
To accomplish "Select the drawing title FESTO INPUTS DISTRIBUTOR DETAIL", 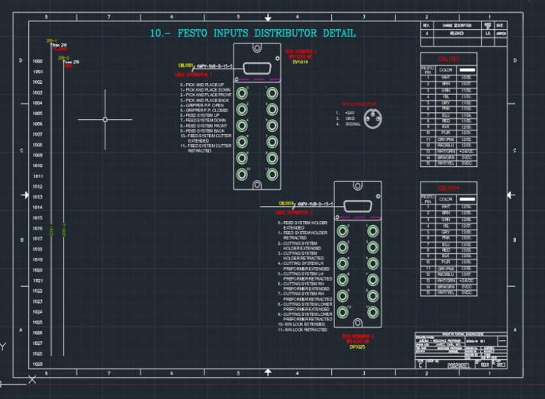I will 253,34.
